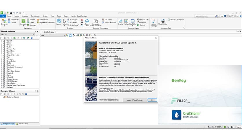
Task: Click the Search Ribbon field
Action: (205, 16)
